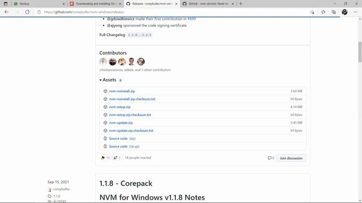Select the Releases coreybutler/nvm-windows tab

152,4
